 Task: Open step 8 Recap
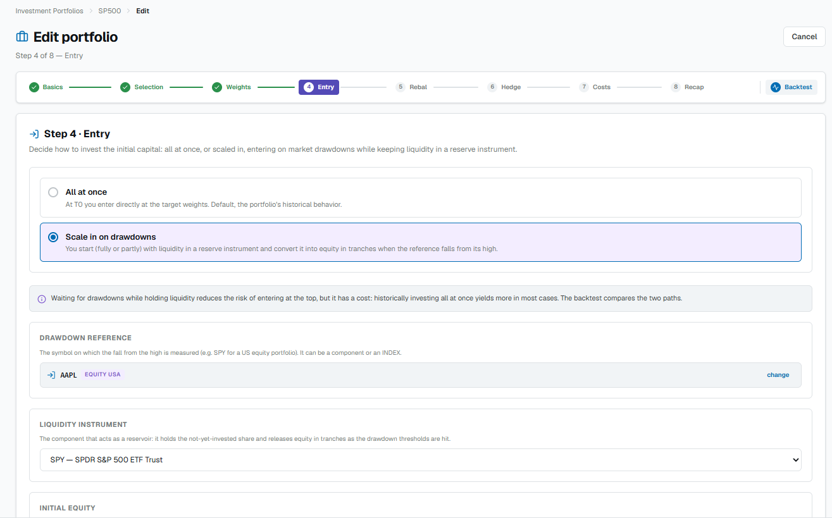click(688, 87)
